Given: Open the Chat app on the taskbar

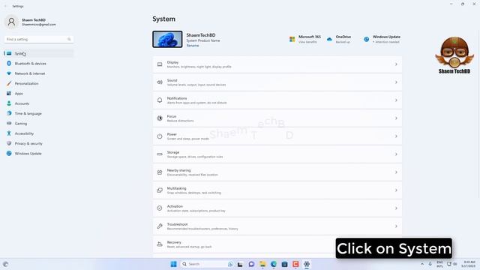Looking at the screenshot, I should [x=251, y=264].
